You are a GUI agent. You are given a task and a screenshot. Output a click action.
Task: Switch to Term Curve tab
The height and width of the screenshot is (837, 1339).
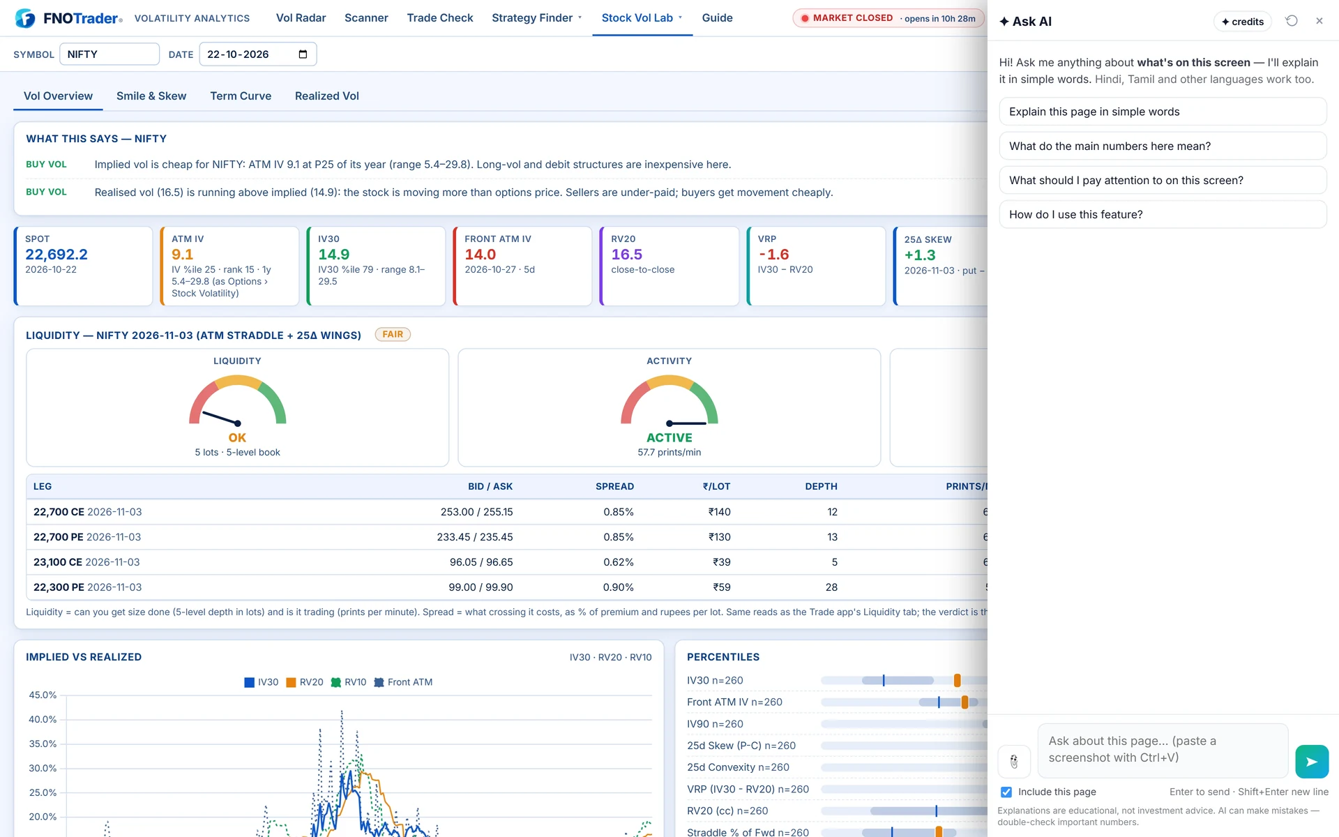tap(241, 96)
